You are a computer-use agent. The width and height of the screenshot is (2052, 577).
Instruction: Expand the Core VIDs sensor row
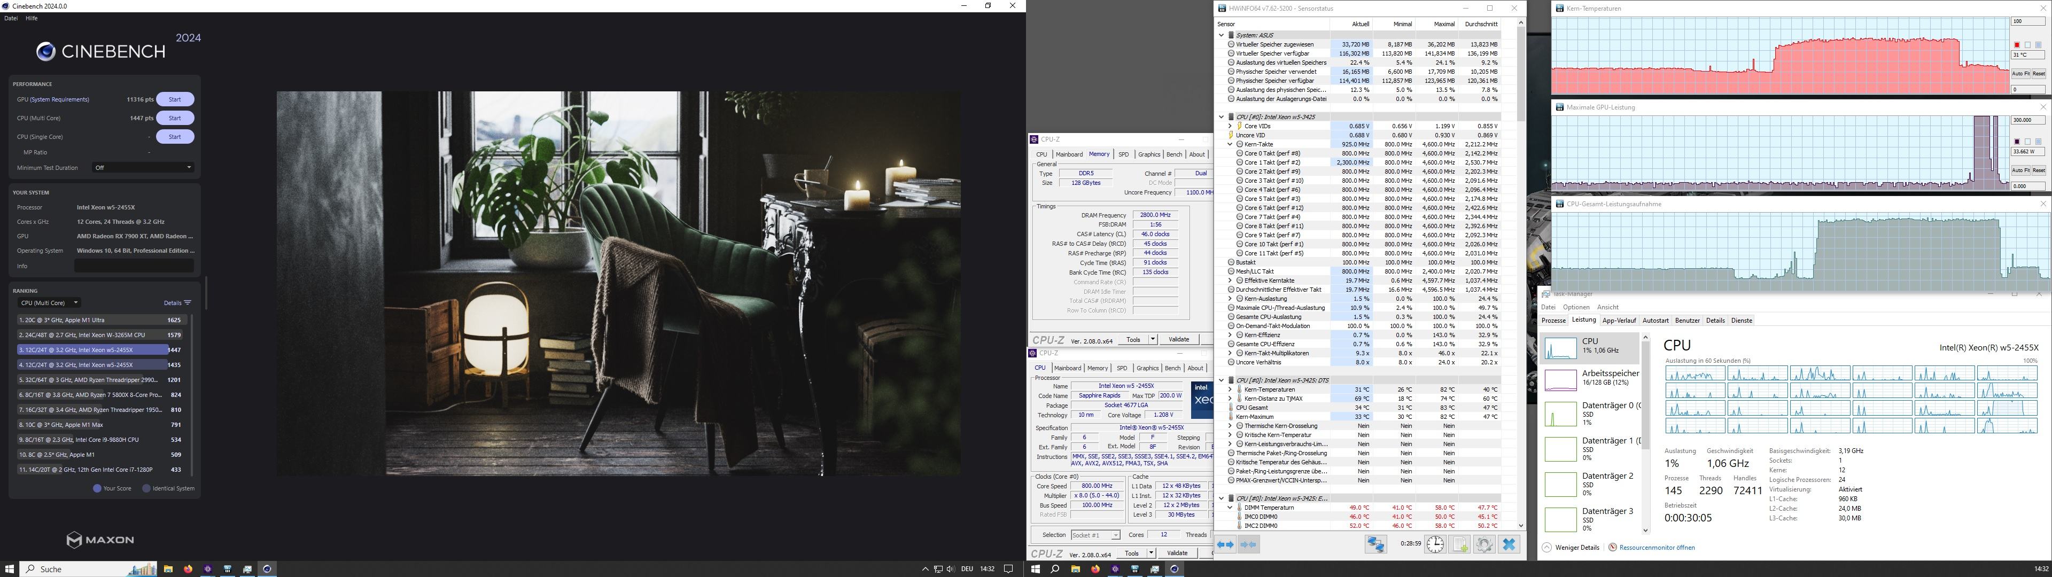[1230, 126]
